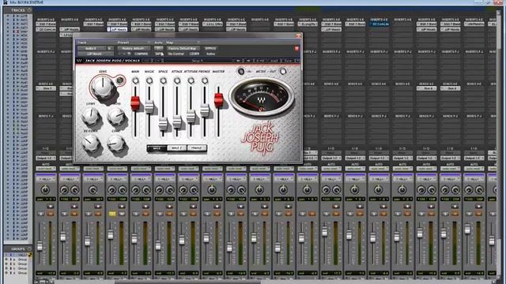Viewport: 506px width, 284px height.
Task: Click the pan knob on the leftmost channel strip
Action: 45,189
